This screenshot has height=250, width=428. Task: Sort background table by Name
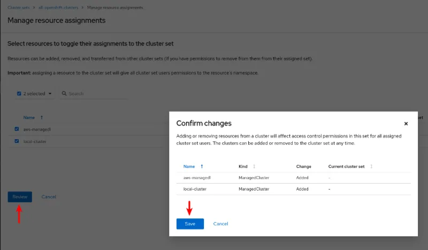(42, 117)
